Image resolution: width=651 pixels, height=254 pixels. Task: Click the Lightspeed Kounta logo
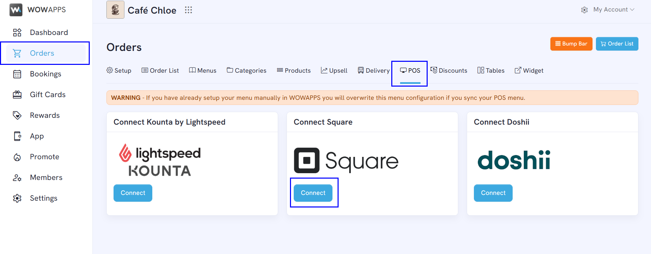pos(160,160)
